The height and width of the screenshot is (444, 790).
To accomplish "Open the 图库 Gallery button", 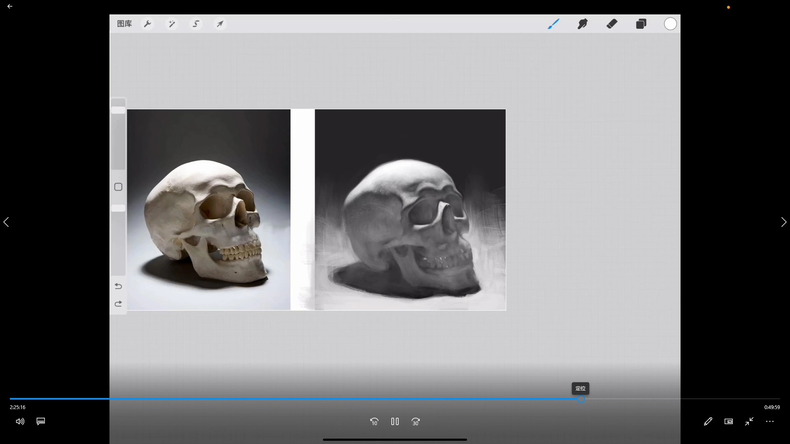I will pos(124,24).
